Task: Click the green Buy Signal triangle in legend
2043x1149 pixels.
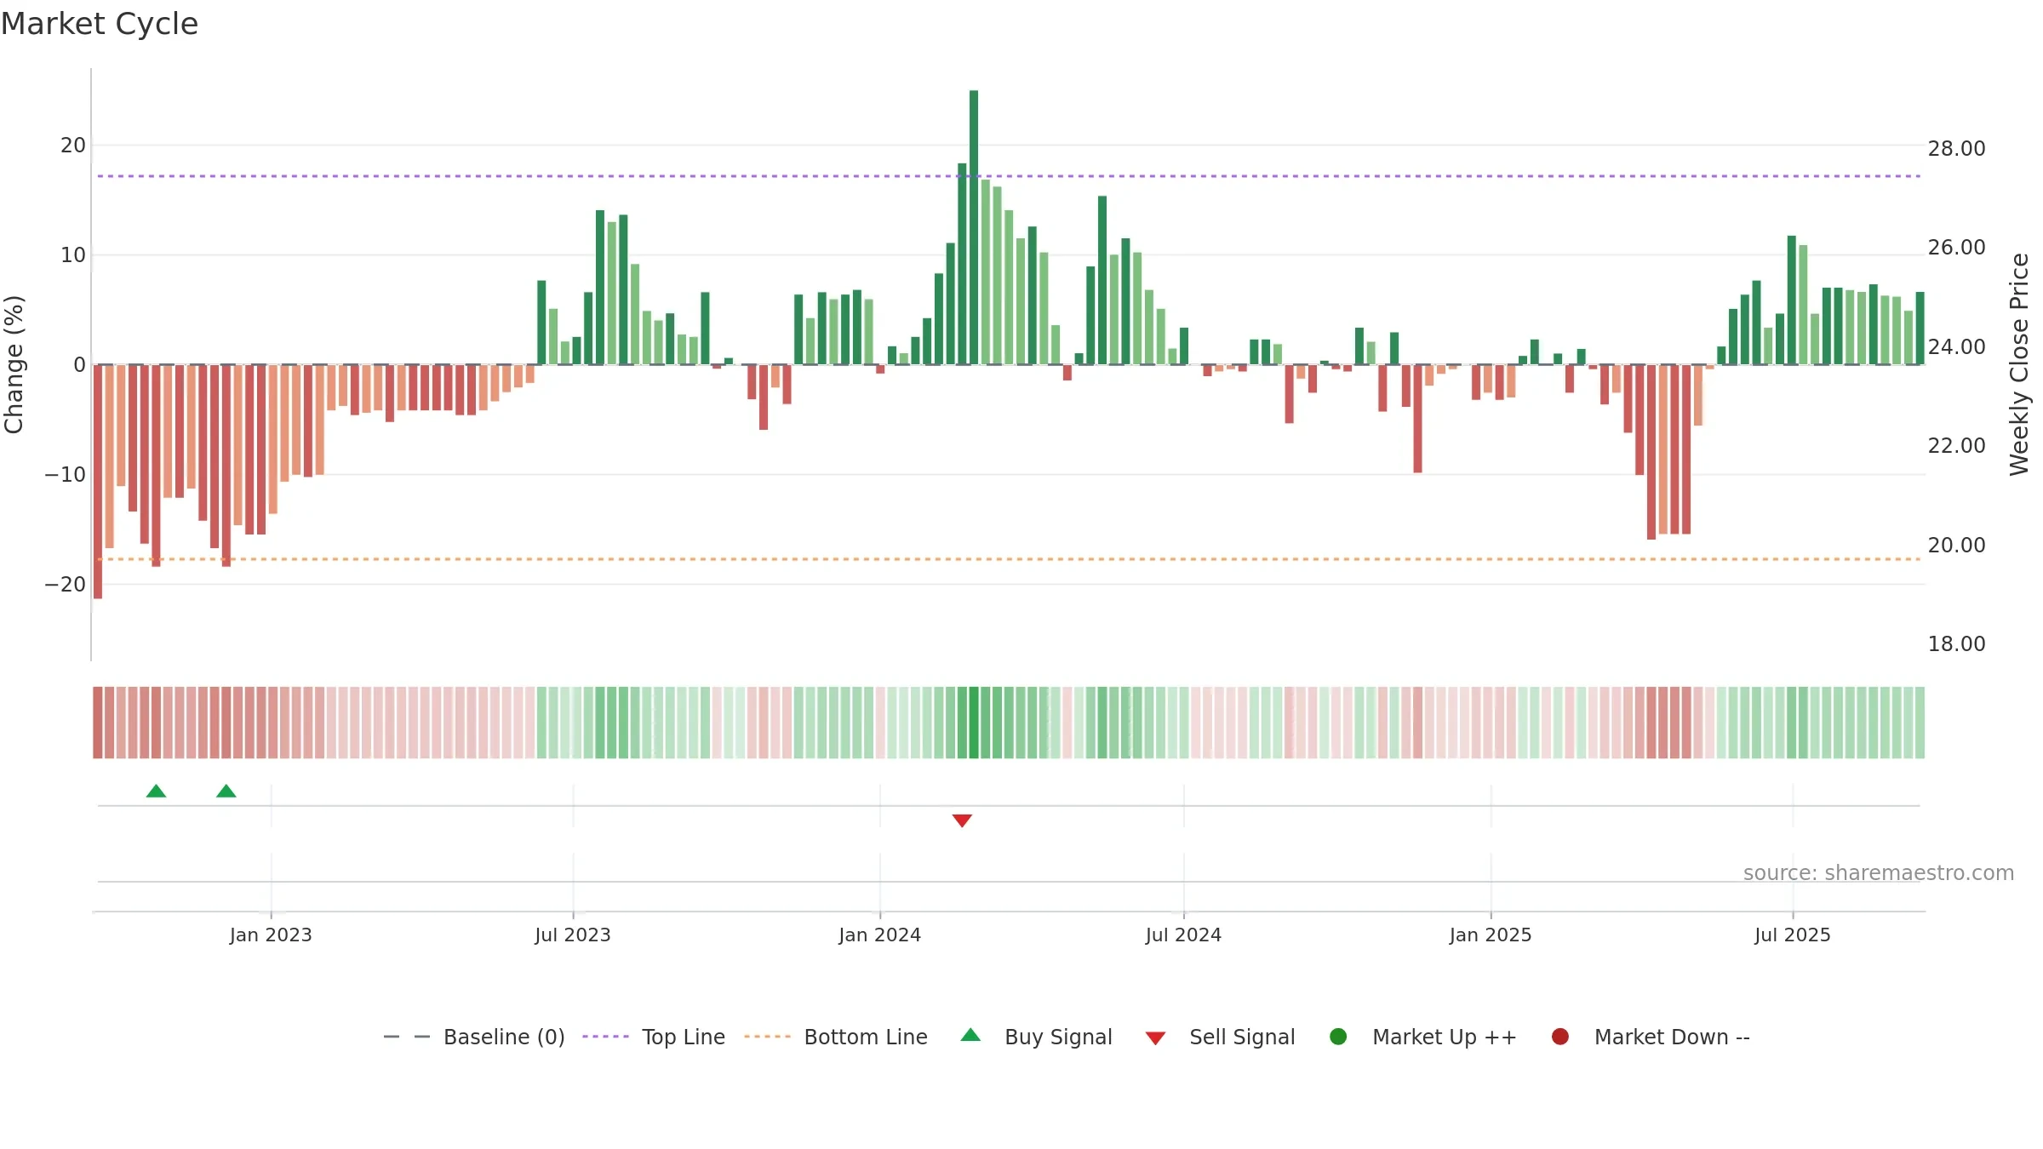Action: pyautogui.click(x=970, y=1036)
